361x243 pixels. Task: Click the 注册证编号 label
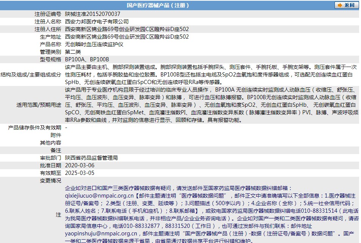pyautogui.click(x=48, y=14)
